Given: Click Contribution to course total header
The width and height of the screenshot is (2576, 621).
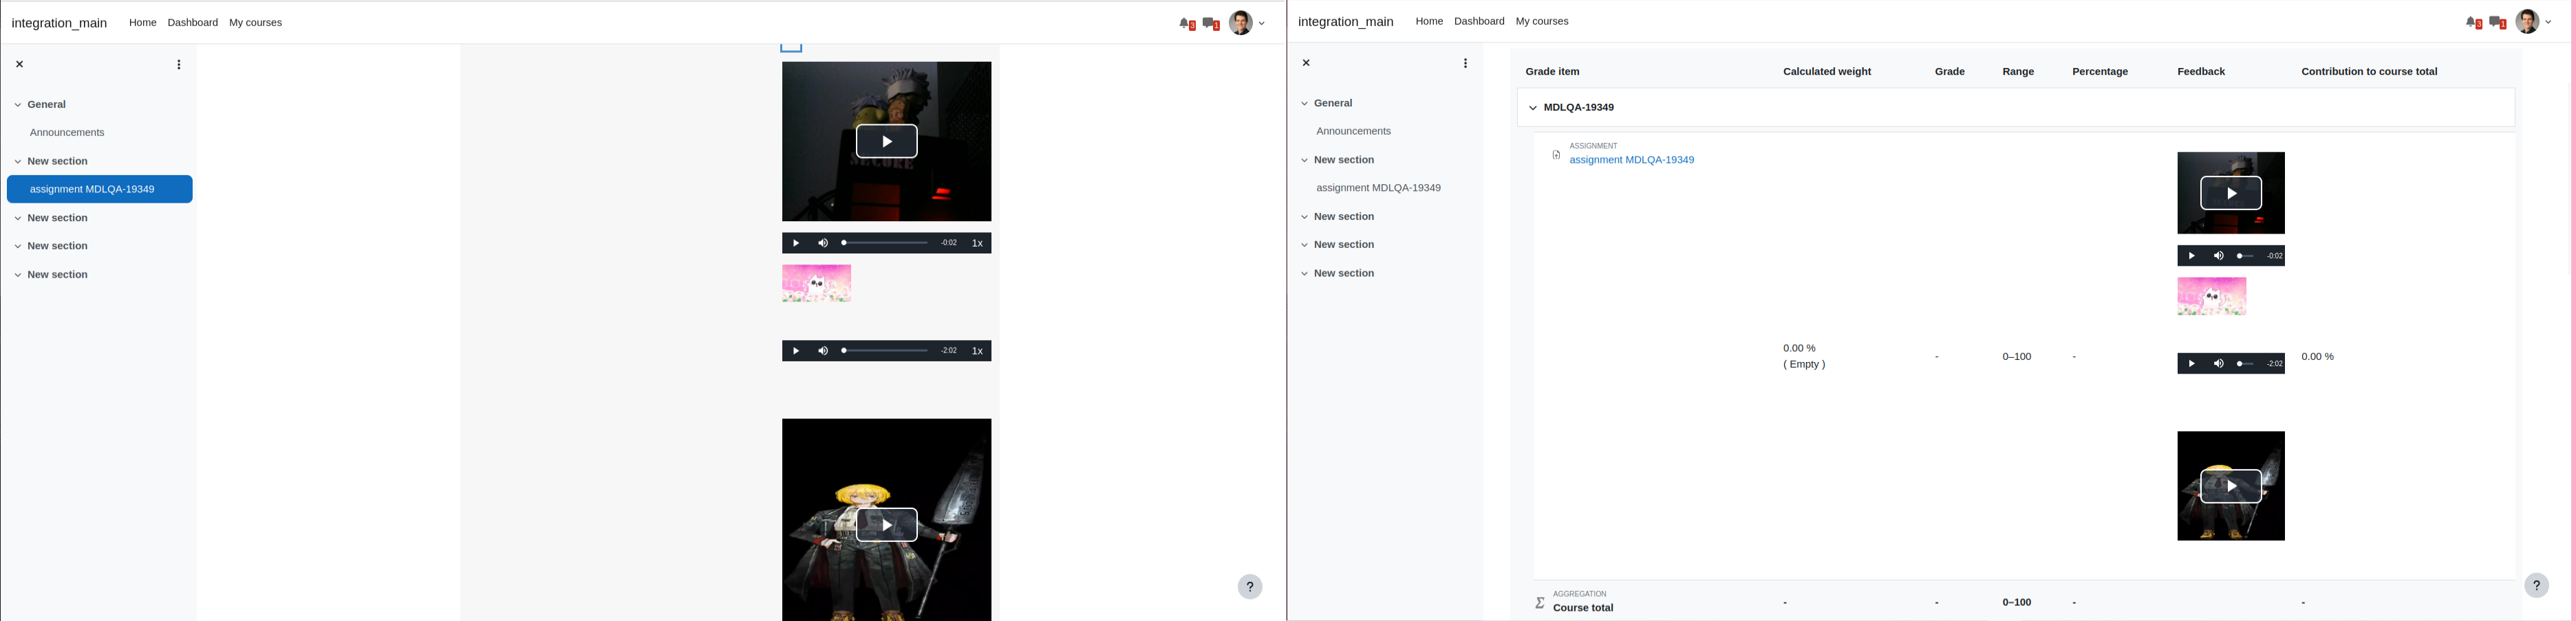Looking at the screenshot, I should point(2370,72).
